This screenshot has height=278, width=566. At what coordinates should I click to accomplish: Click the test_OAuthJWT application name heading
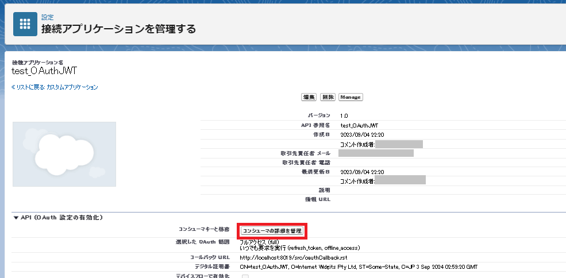pyautogui.click(x=44, y=71)
